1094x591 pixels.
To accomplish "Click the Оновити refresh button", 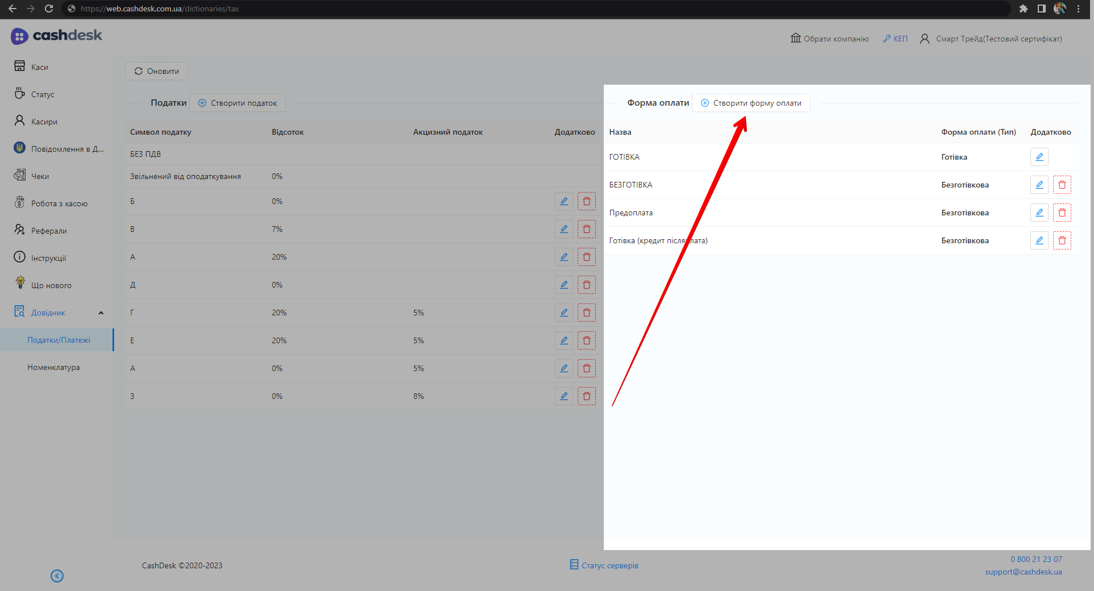I will coord(157,71).
